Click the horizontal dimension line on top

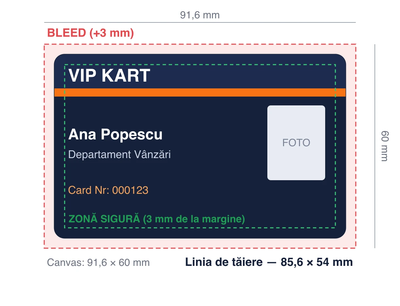coord(200,22)
